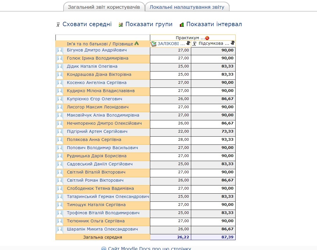Switch to Локальні налаштування звіту tab
This screenshot has width=317, height=250.
[x=187, y=7]
